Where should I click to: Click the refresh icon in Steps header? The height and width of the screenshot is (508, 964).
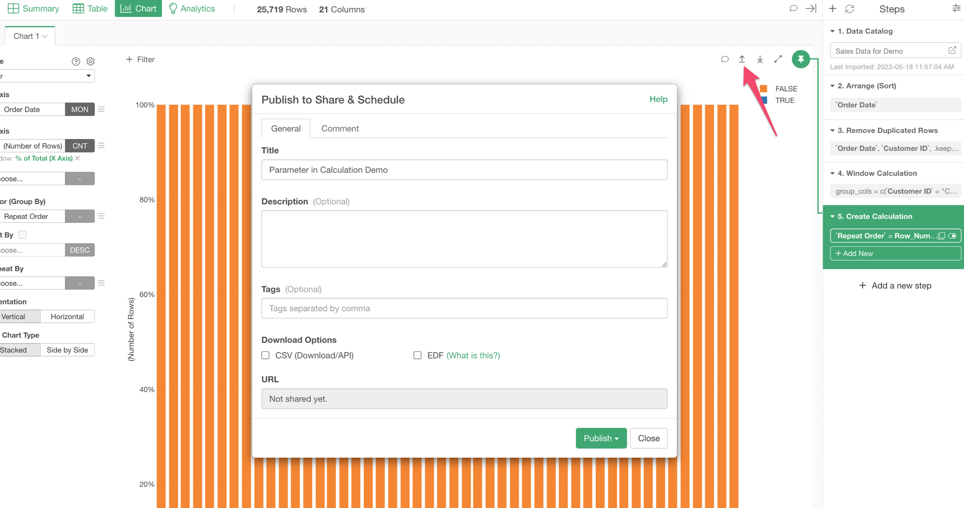[x=849, y=9]
